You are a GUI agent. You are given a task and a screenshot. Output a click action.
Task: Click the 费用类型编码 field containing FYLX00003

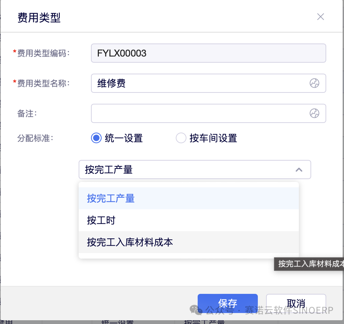coord(208,53)
